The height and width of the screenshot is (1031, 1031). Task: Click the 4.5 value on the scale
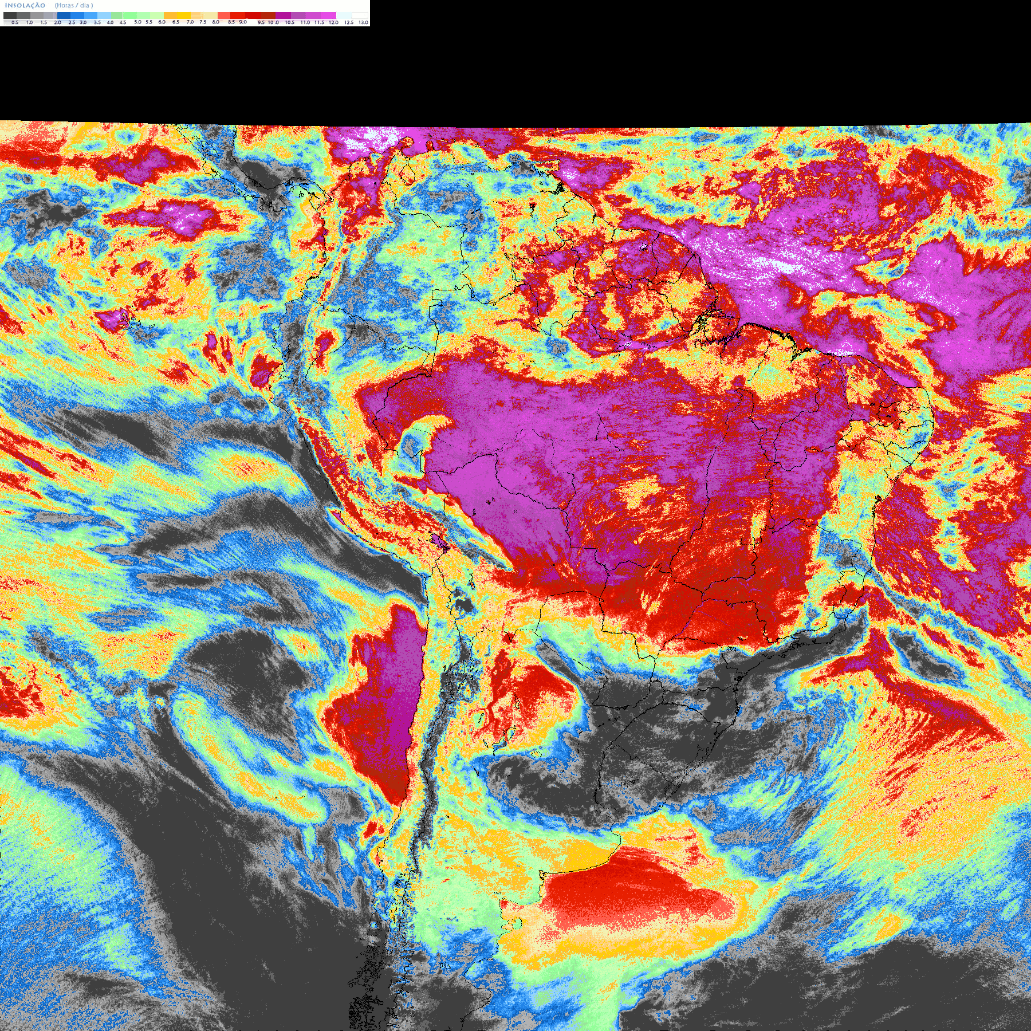[x=123, y=22]
